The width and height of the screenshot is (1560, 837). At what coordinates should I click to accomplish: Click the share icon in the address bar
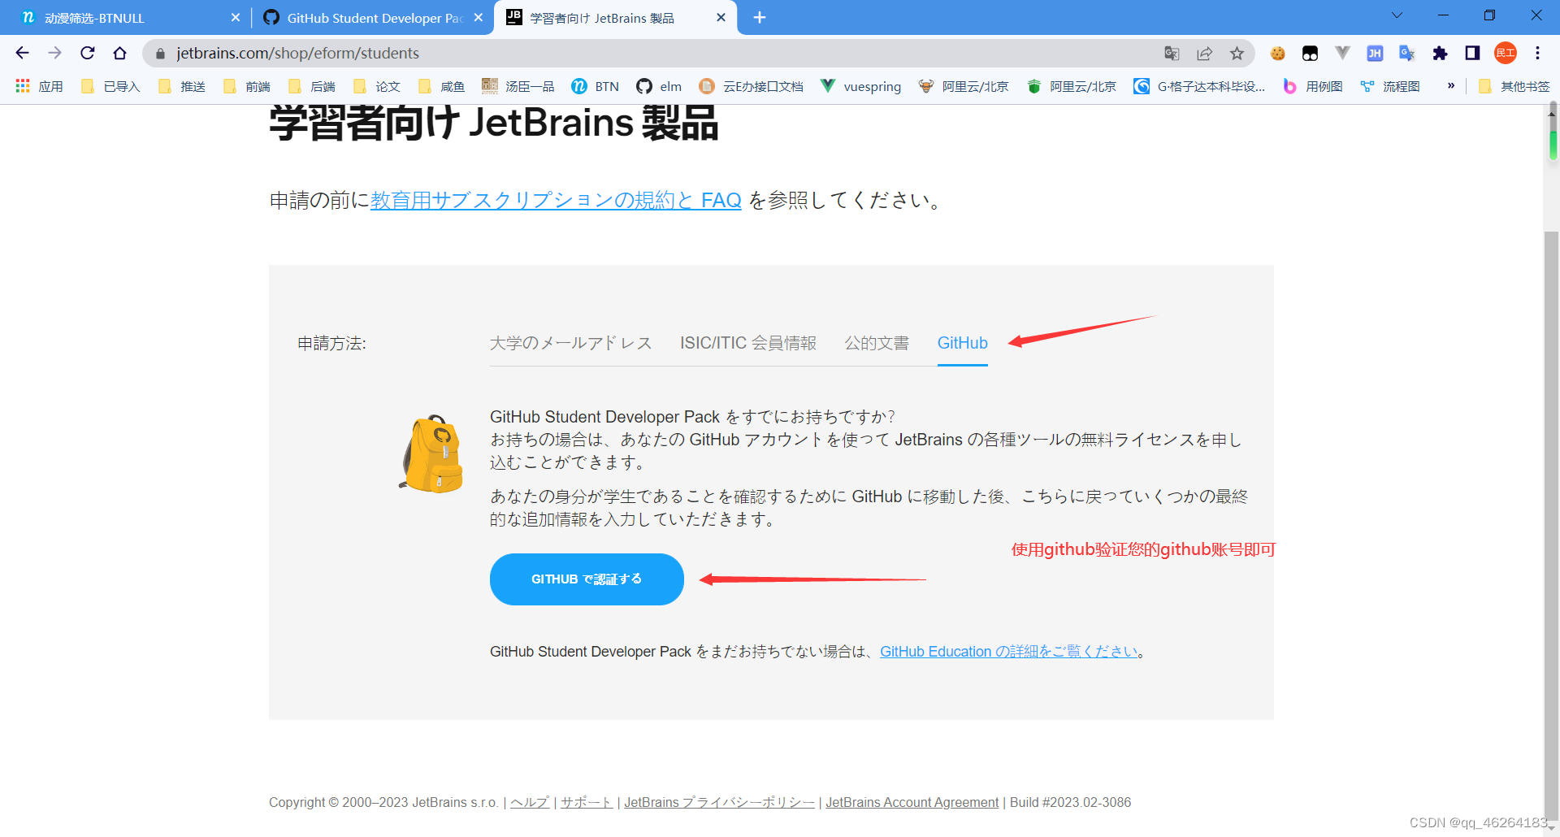pos(1204,53)
